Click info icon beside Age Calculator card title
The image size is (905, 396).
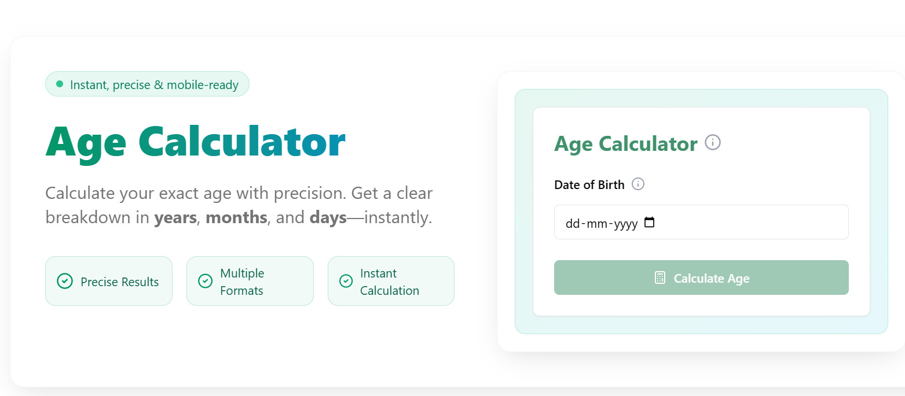713,142
